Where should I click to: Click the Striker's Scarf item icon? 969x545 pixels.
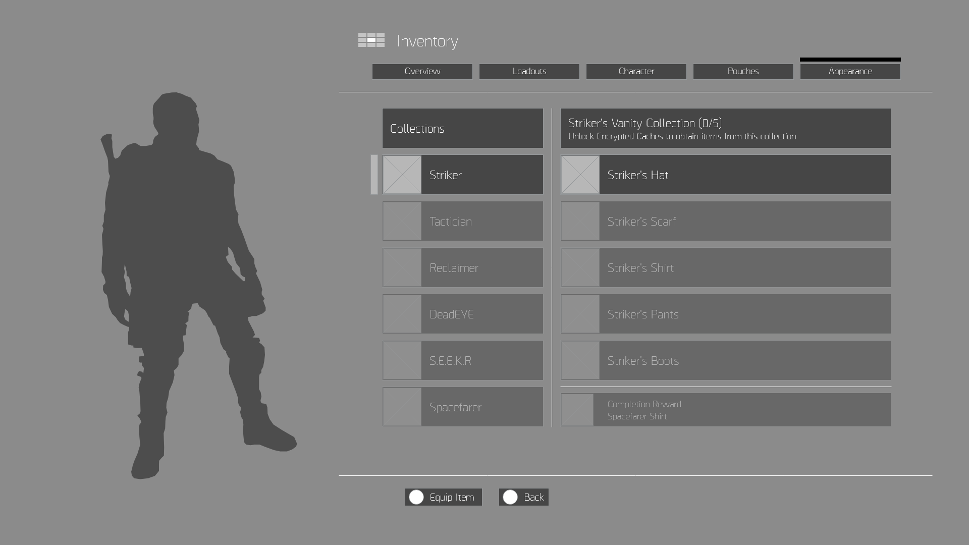pyautogui.click(x=580, y=221)
